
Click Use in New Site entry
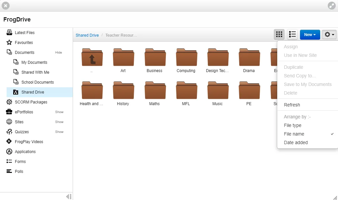click(308, 55)
